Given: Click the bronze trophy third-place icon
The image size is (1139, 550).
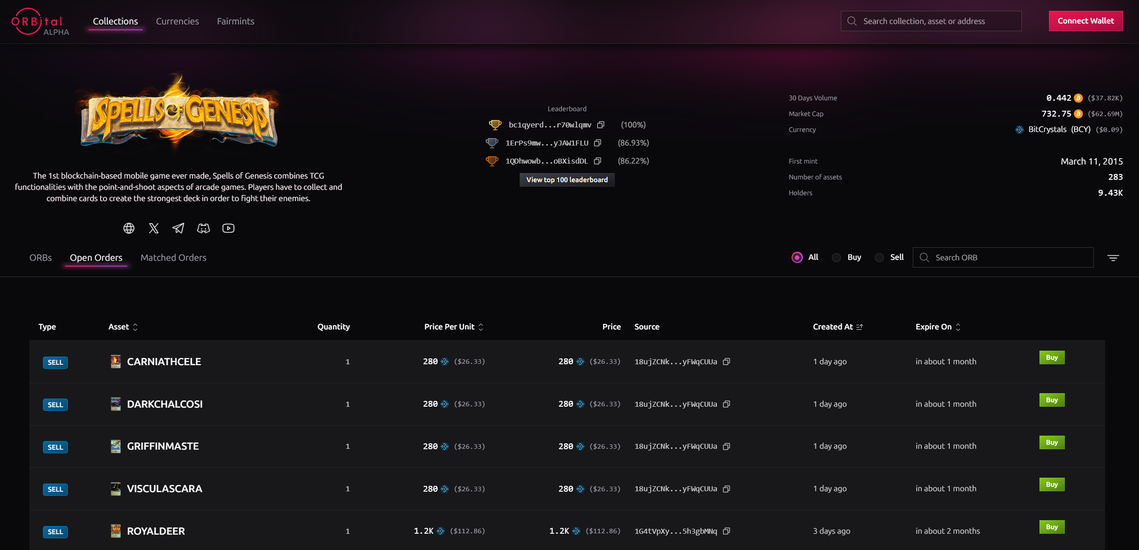Looking at the screenshot, I should 492,161.
